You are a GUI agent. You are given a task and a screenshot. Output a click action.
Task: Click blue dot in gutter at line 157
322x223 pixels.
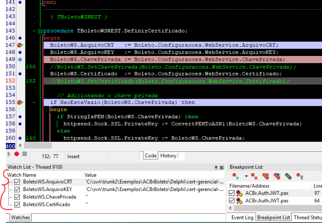[20, 117]
